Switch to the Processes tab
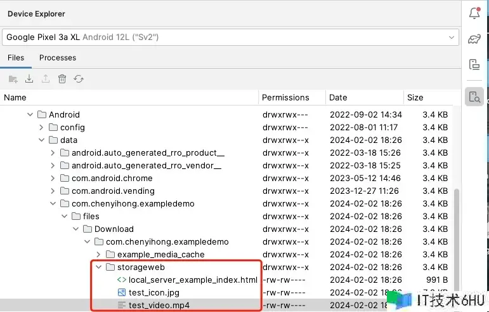The width and height of the screenshot is (489, 312). pyautogui.click(x=58, y=58)
